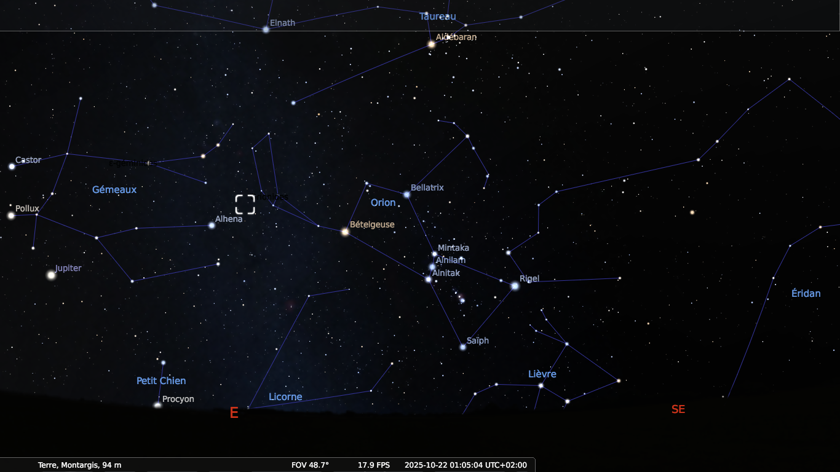This screenshot has width=840, height=472.
Task: Select the planet Jupiter
Action: click(x=51, y=275)
